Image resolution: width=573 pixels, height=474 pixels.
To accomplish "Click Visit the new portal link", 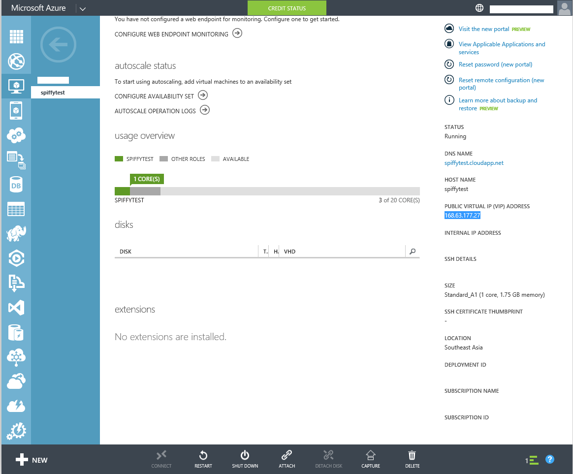I will (484, 29).
